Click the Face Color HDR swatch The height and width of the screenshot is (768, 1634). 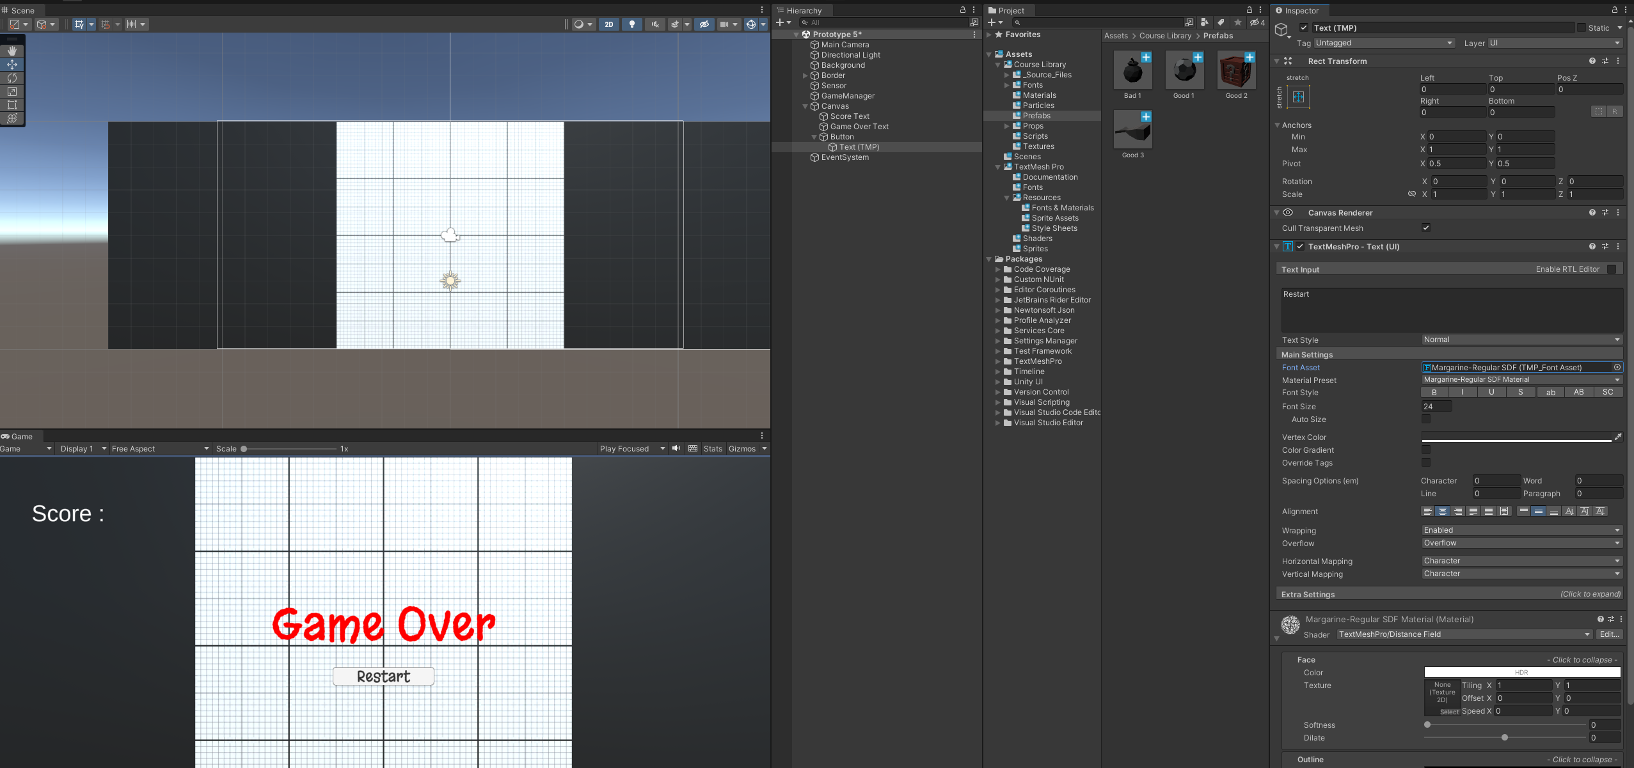(1521, 672)
